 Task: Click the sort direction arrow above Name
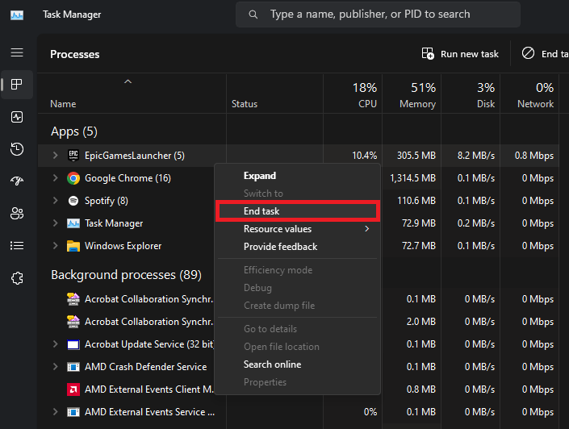(x=128, y=81)
